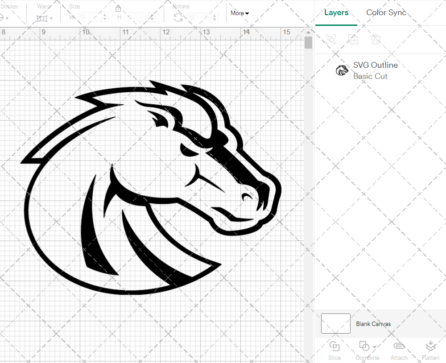This screenshot has height=363, width=446.
Task: Click the duplicate layer icon
Action: point(331,39)
